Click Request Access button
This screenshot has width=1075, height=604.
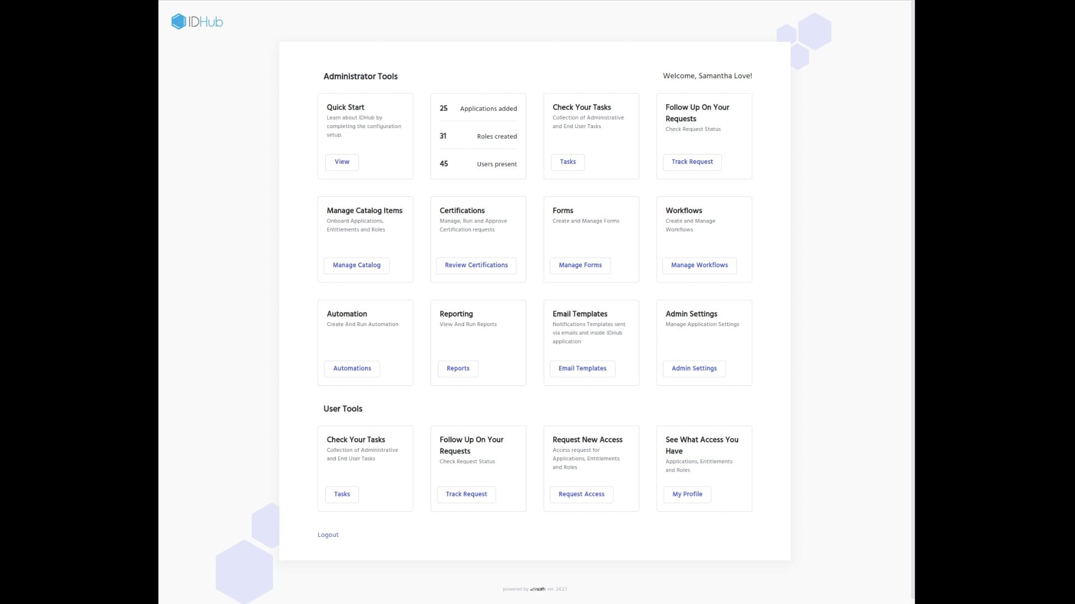pos(581,494)
